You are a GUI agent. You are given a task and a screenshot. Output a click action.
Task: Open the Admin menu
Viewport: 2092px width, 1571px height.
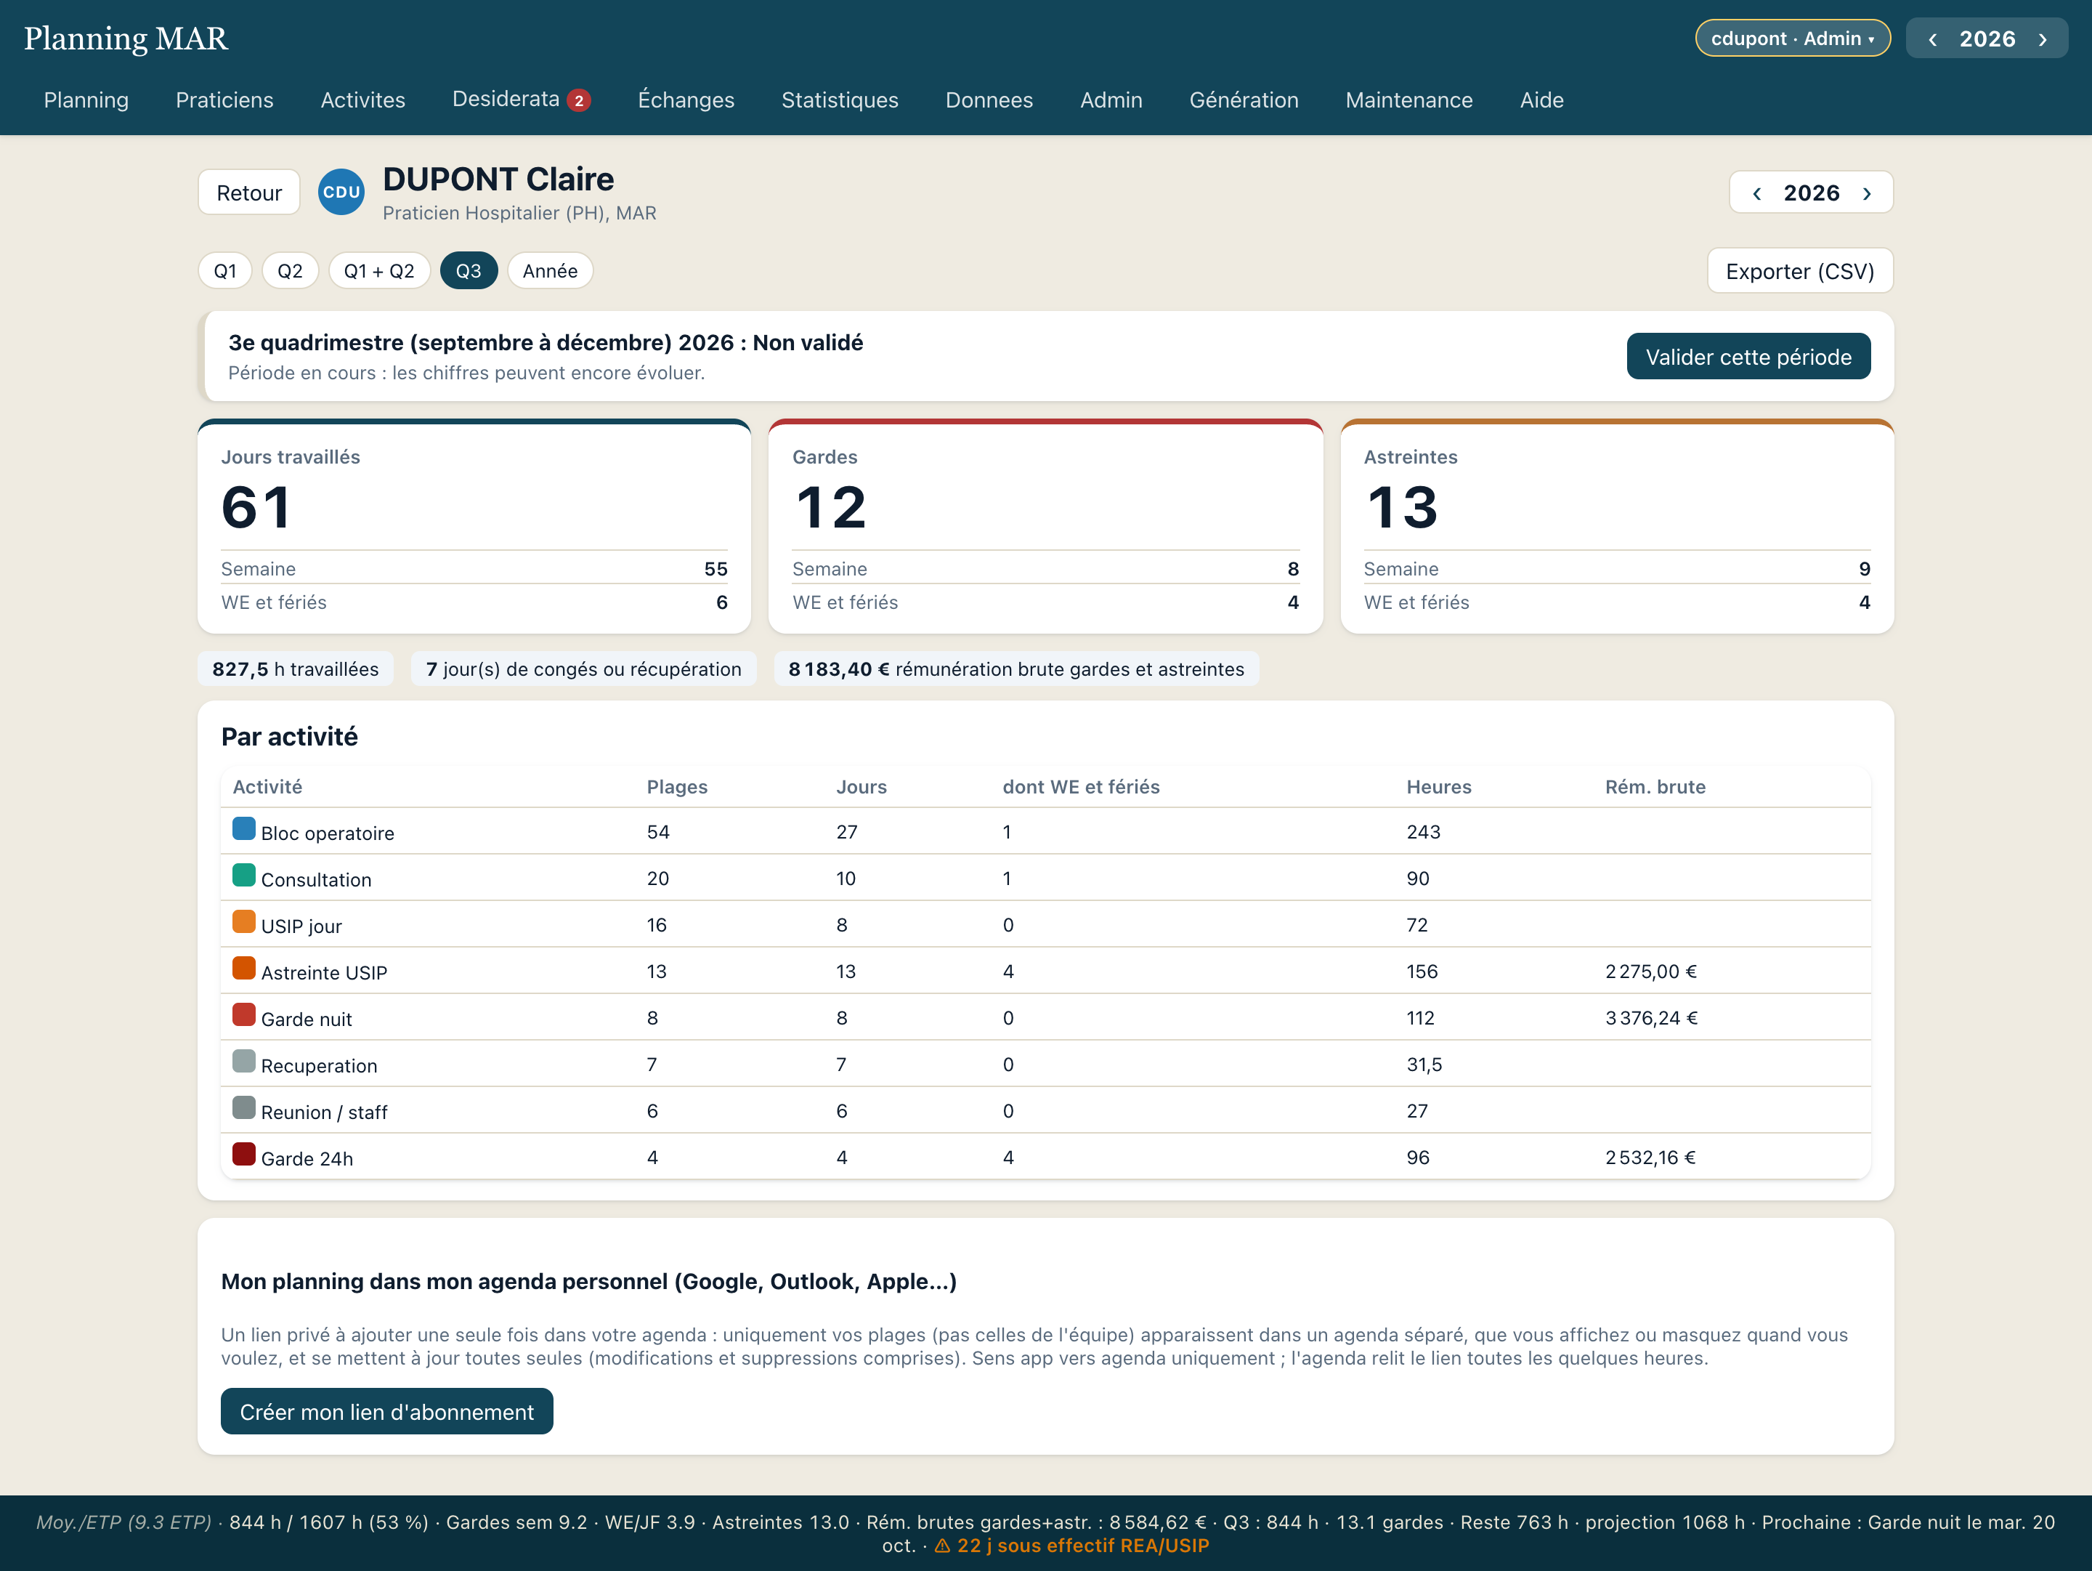[1111, 100]
